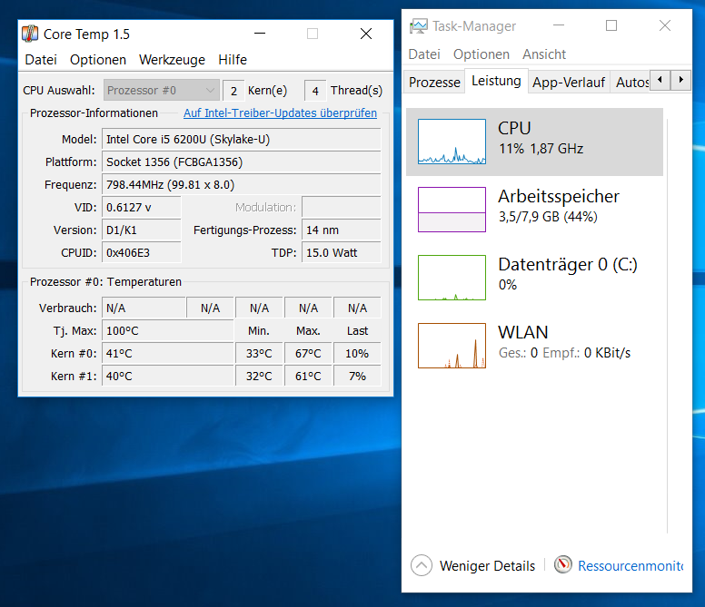Close the Task-Manager window
The height and width of the screenshot is (607, 705).
tap(664, 25)
